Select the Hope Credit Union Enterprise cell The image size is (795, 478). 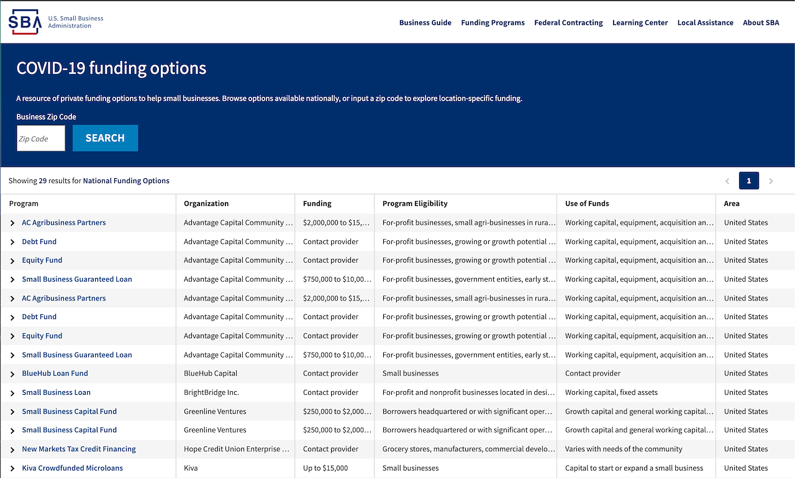click(x=237, y=449)
